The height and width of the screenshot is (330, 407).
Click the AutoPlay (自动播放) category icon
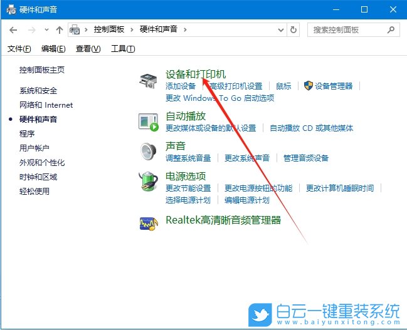pos(148,122)
